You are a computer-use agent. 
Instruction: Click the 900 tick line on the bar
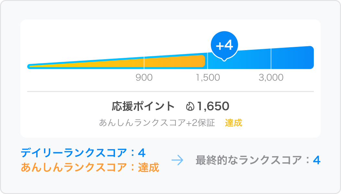click(144, 63)
